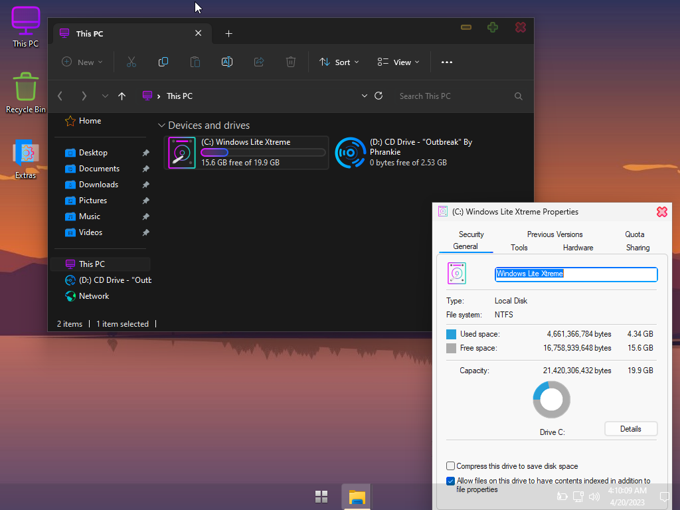
Task: Select the Extras desktop icon
Action: pos(26,159)
